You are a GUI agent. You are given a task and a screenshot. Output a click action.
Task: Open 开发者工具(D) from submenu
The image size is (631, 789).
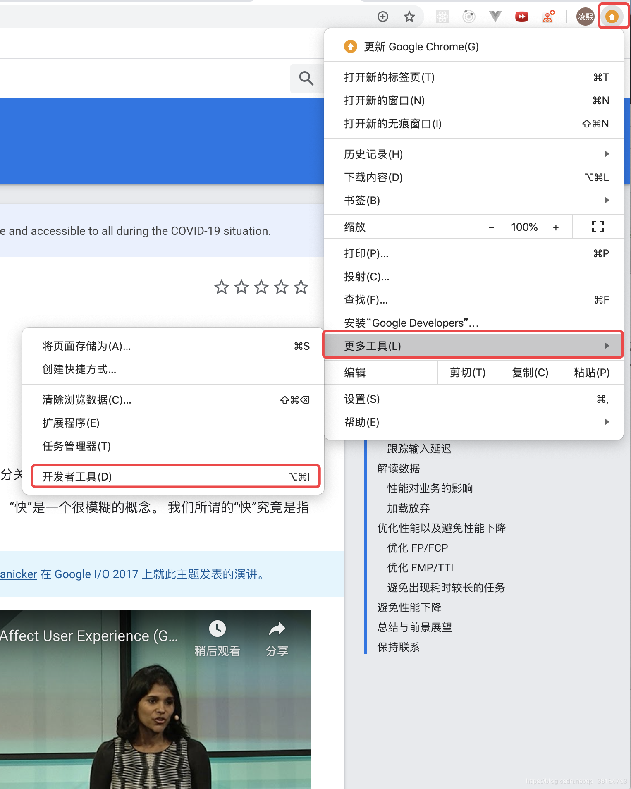pyautogui.click(x=173, y=477)
